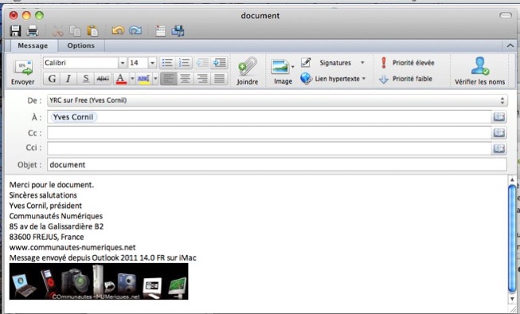Toggle italic formatting
520x314 pixels.
(68, 79)
